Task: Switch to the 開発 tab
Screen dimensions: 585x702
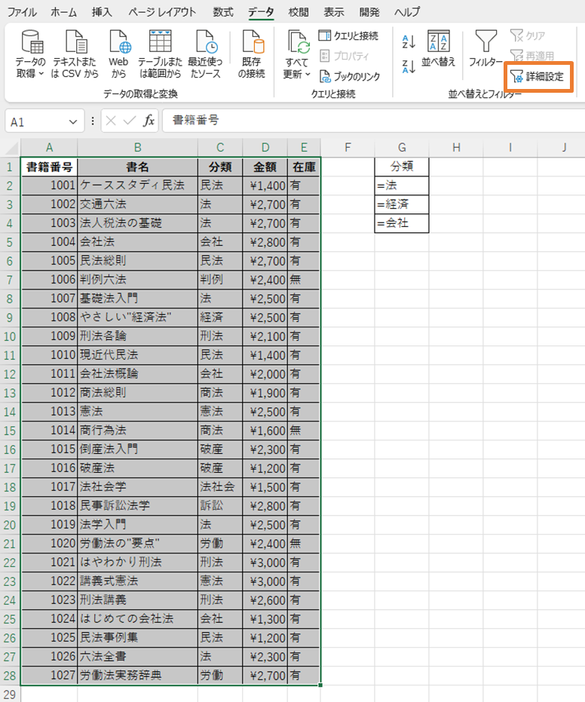Action: [x=369, y=12]
